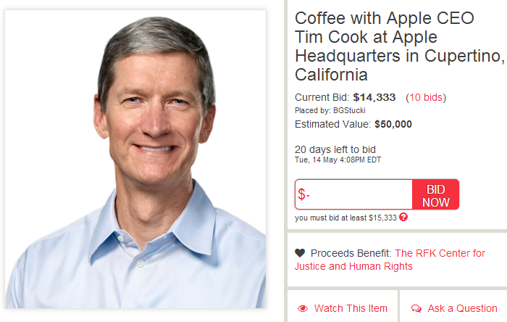Open the dollar currency dropdown arrow
Viewport: 507px width, 322px height.
(x=308, y=196)
